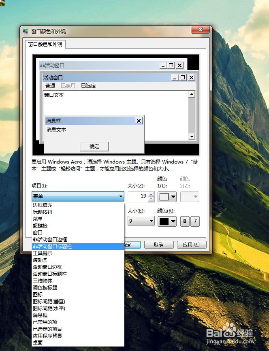Click active preview window maximize icon
Screen dimensions: 269x351
click(183, 77)
